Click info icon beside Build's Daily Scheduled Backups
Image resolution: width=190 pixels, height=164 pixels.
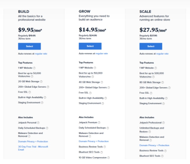coord(47,128)
